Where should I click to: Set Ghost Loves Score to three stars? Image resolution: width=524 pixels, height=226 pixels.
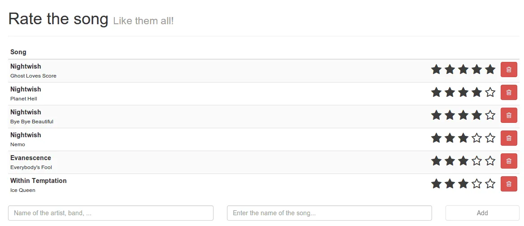coord(463,70)
